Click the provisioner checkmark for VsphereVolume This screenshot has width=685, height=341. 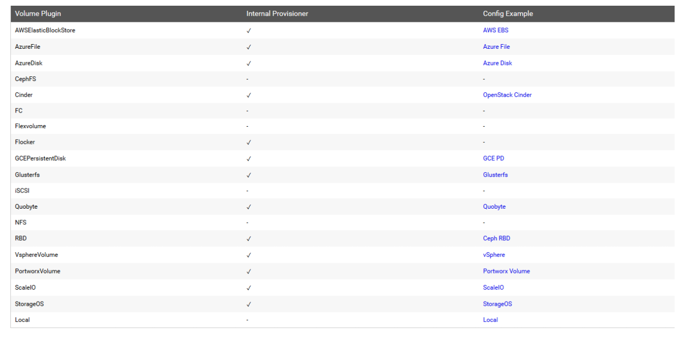coord(249,255)
